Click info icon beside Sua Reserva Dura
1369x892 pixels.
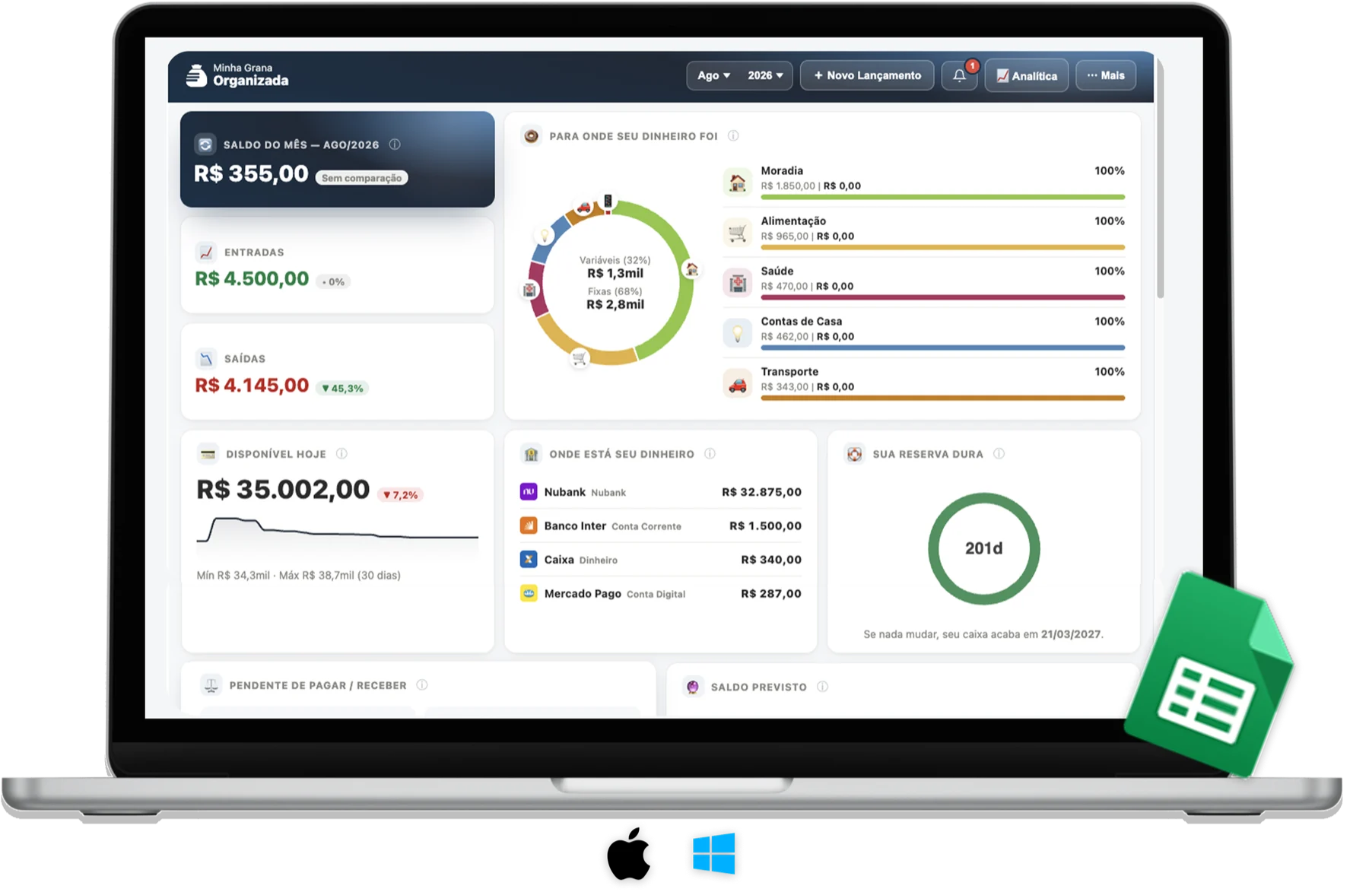tap(999, 454)
